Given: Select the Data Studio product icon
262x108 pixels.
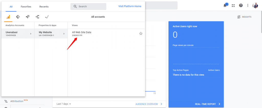Looking at the screenshot, I should pos(37,17).
